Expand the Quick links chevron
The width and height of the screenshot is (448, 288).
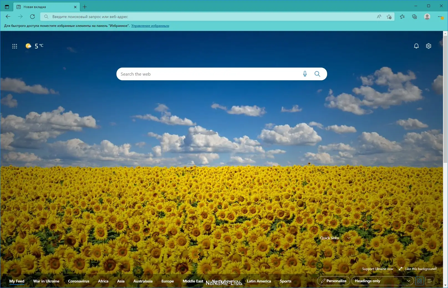point(349,238)
